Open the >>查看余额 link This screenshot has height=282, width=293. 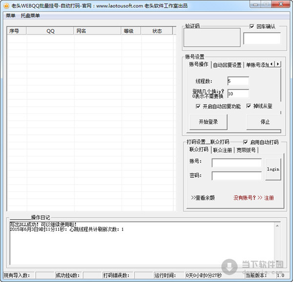coord(203,198)
